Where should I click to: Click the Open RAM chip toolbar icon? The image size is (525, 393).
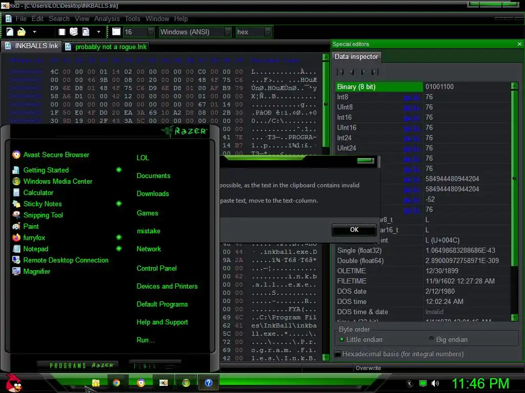pyautogui.click(x=62, y=32)
